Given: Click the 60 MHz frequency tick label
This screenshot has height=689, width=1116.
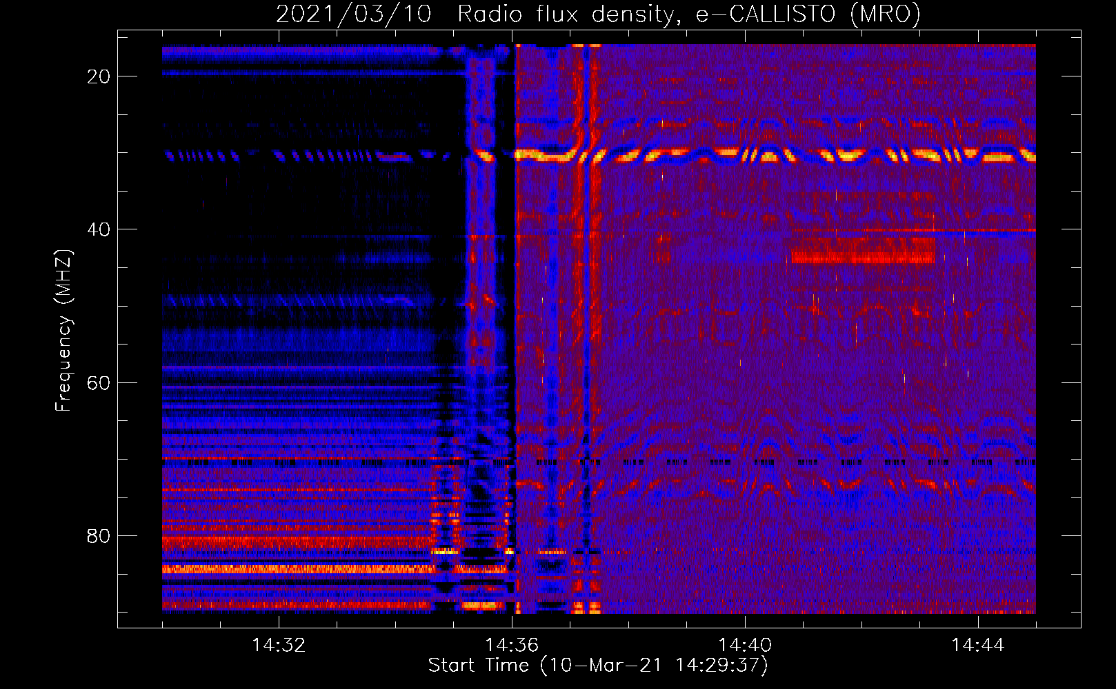Looking at the screenshot, I should point(99,382).
